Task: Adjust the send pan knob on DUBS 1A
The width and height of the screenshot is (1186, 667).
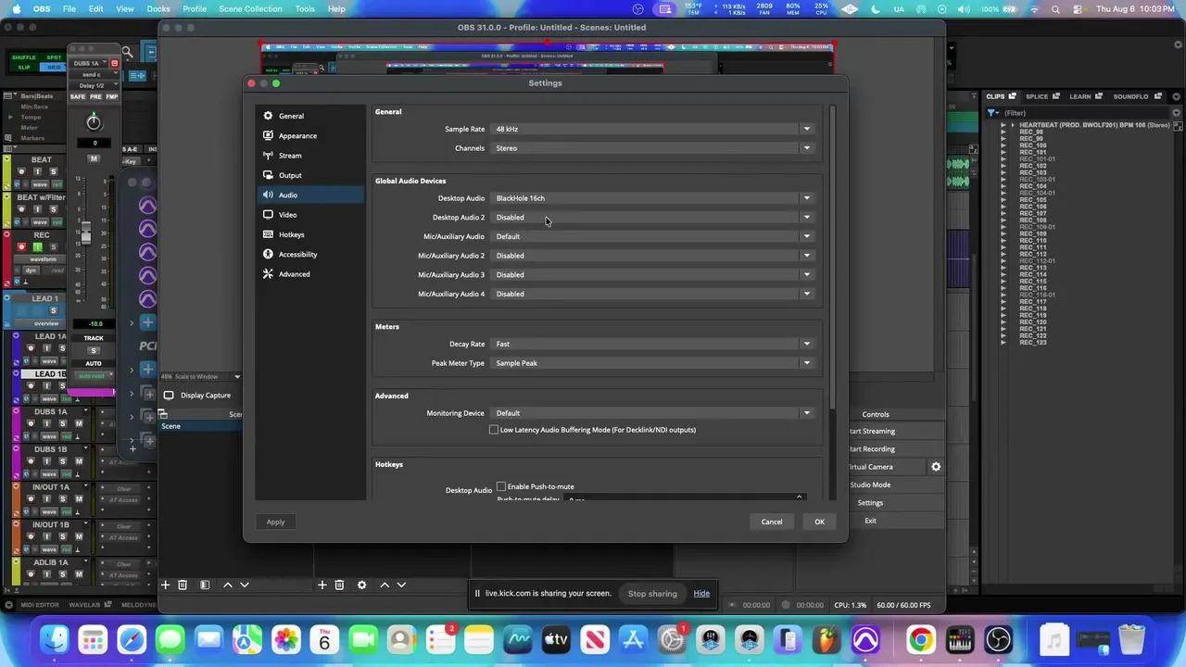Action: click(94, 121)
